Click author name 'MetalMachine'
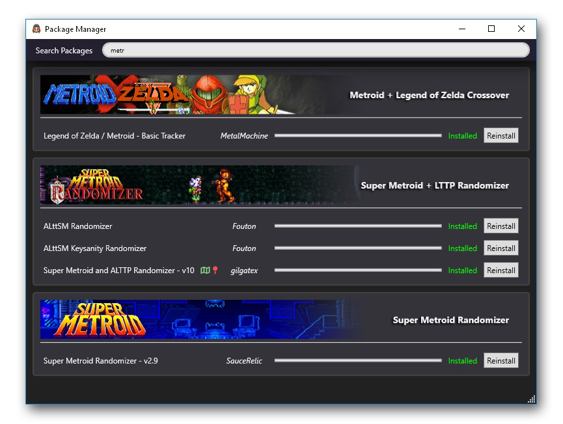563x424 pixels. pos(244,136)
